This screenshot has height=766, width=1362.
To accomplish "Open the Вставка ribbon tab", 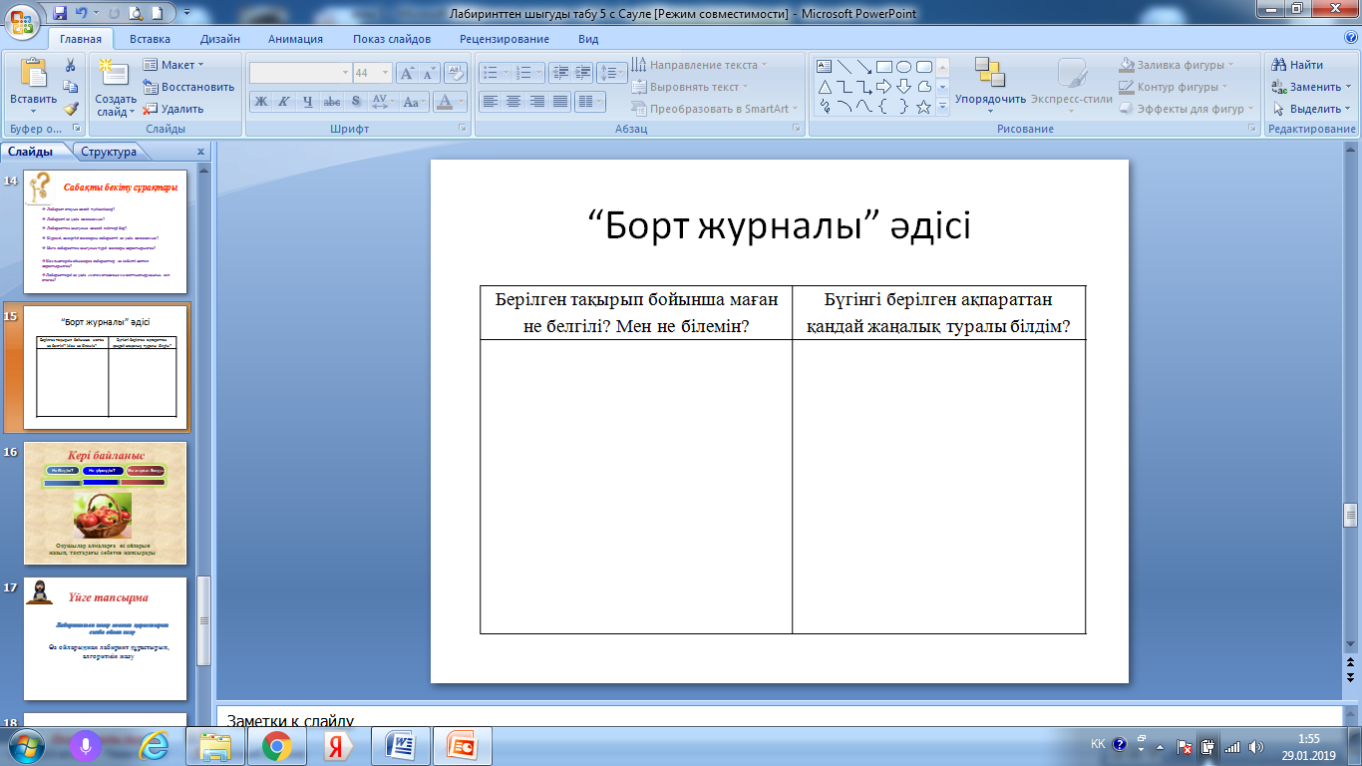I will click(x=150, y=39).
